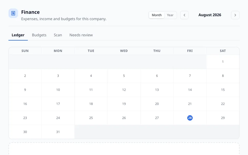The width and height of the screenshot is (248, 155).
Task: Click the August 2026 month label
Action: [210, 15]
